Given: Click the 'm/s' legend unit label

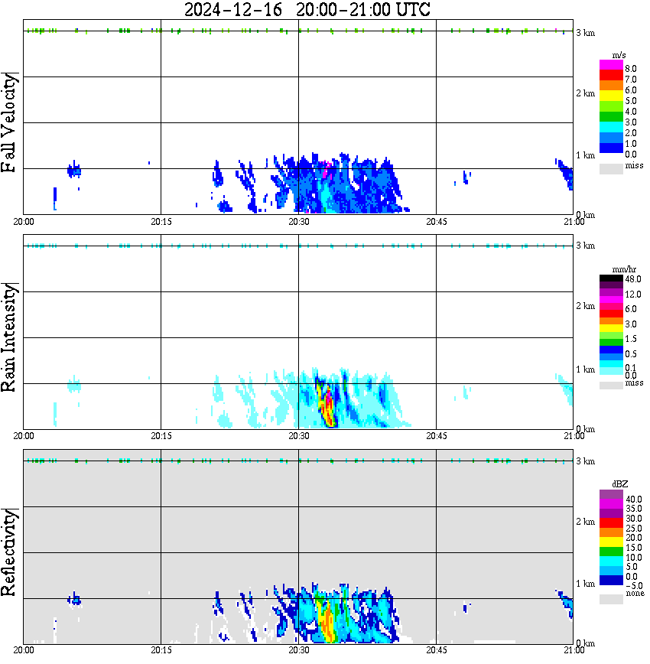Looking at the screenshot, I should tap(619, 56).
